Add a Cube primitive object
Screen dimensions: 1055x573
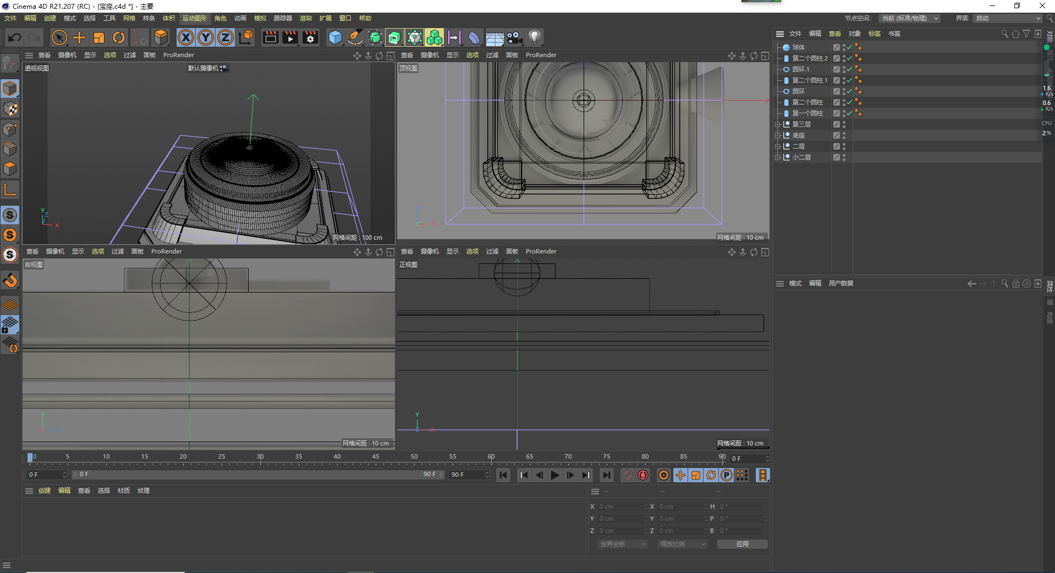335,37
